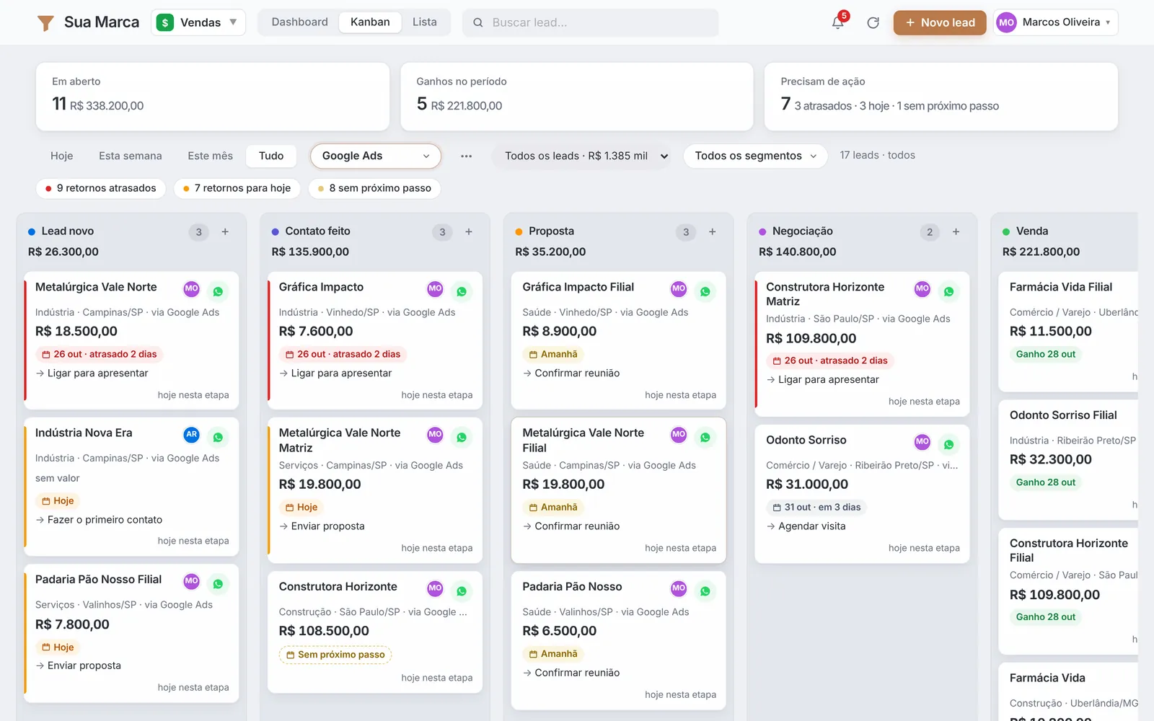The width and height of the screenshot is (1154, 721).
Task: Open the Ganhos no período summary card
Action: point(577,97)
